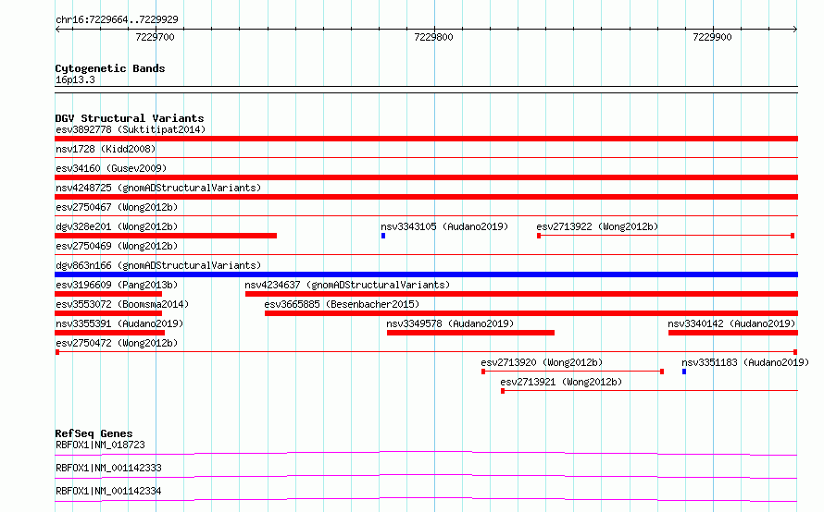Open esv2750467 (Wong2012b) variant entry

[117, 207]
